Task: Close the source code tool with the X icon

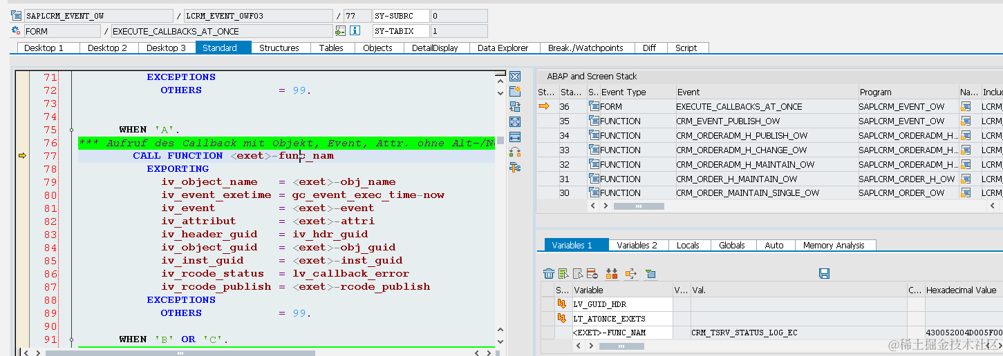Action: 515,77
